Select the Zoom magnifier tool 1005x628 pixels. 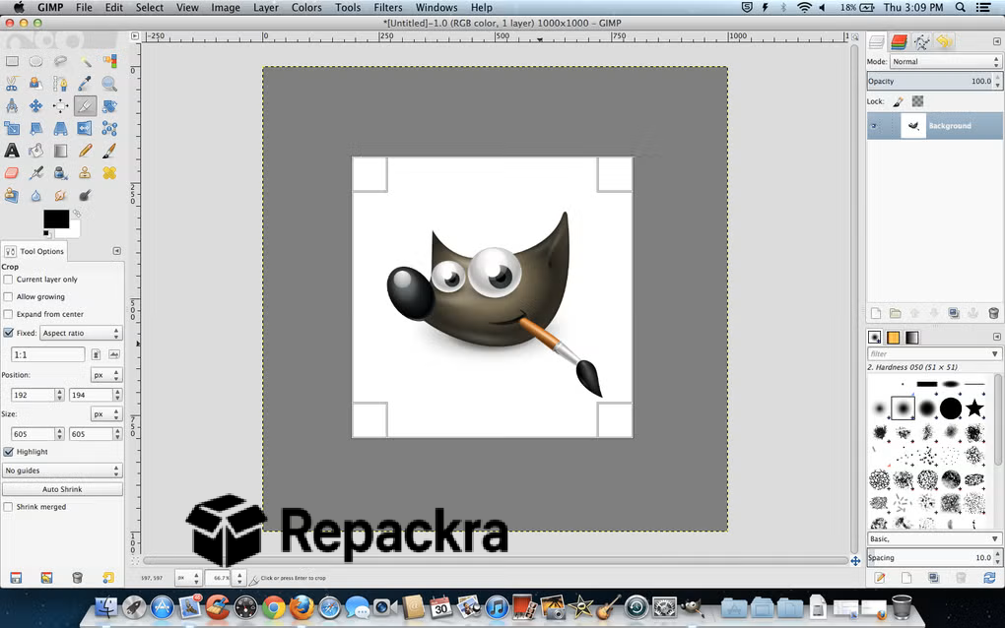point(109,84)
